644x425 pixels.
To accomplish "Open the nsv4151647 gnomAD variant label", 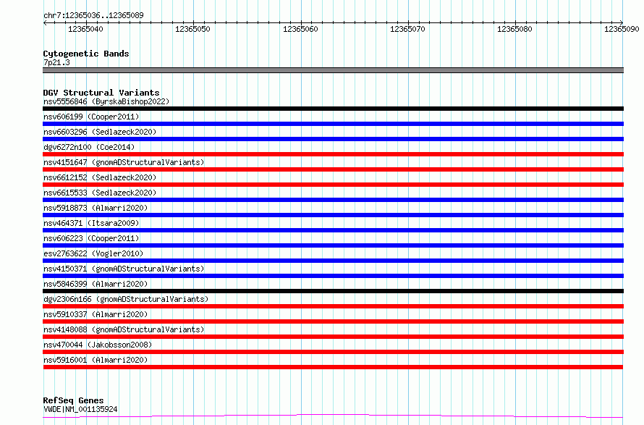I will pyautogui.click(x=124, y=162).
